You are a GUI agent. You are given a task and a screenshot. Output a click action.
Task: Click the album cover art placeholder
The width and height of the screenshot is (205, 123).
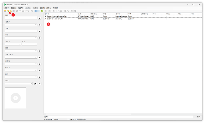(x=16, y=98)
